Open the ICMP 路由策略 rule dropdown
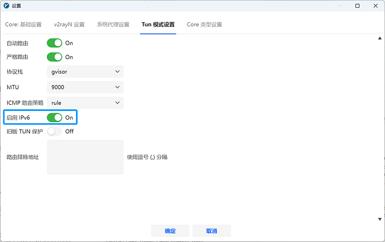The image size is (385, 242). pyautogui.click(x=85, y=103)
